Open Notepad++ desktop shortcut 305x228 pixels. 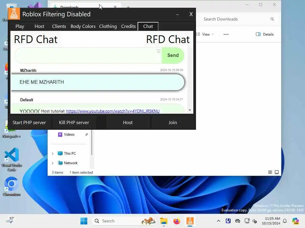11,129
